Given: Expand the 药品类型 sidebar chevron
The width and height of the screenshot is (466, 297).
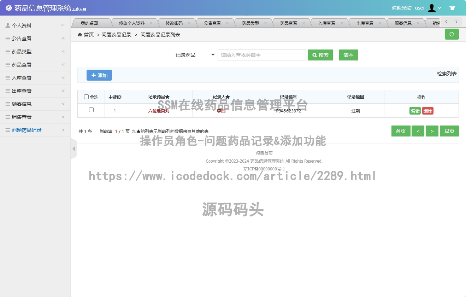Looking at the screenshot, I should pos(63,52).
